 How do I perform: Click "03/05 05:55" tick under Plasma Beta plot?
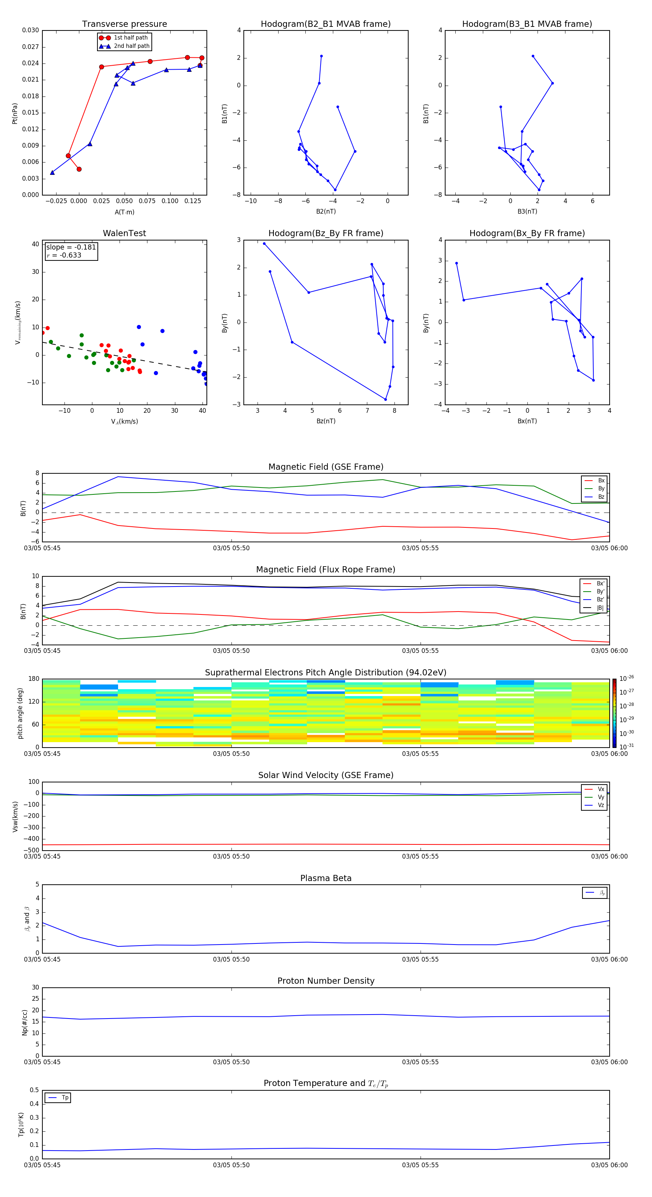click(x=420, y=959)
